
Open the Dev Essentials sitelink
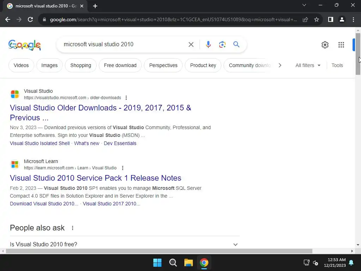click(120, 143)
